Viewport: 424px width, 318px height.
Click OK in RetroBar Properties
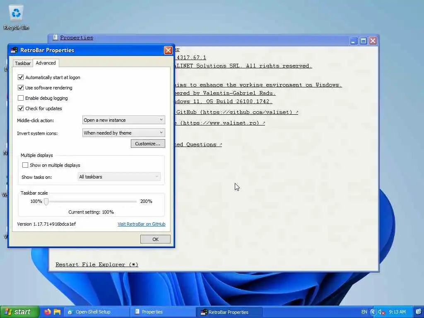[x=155, y=239]
